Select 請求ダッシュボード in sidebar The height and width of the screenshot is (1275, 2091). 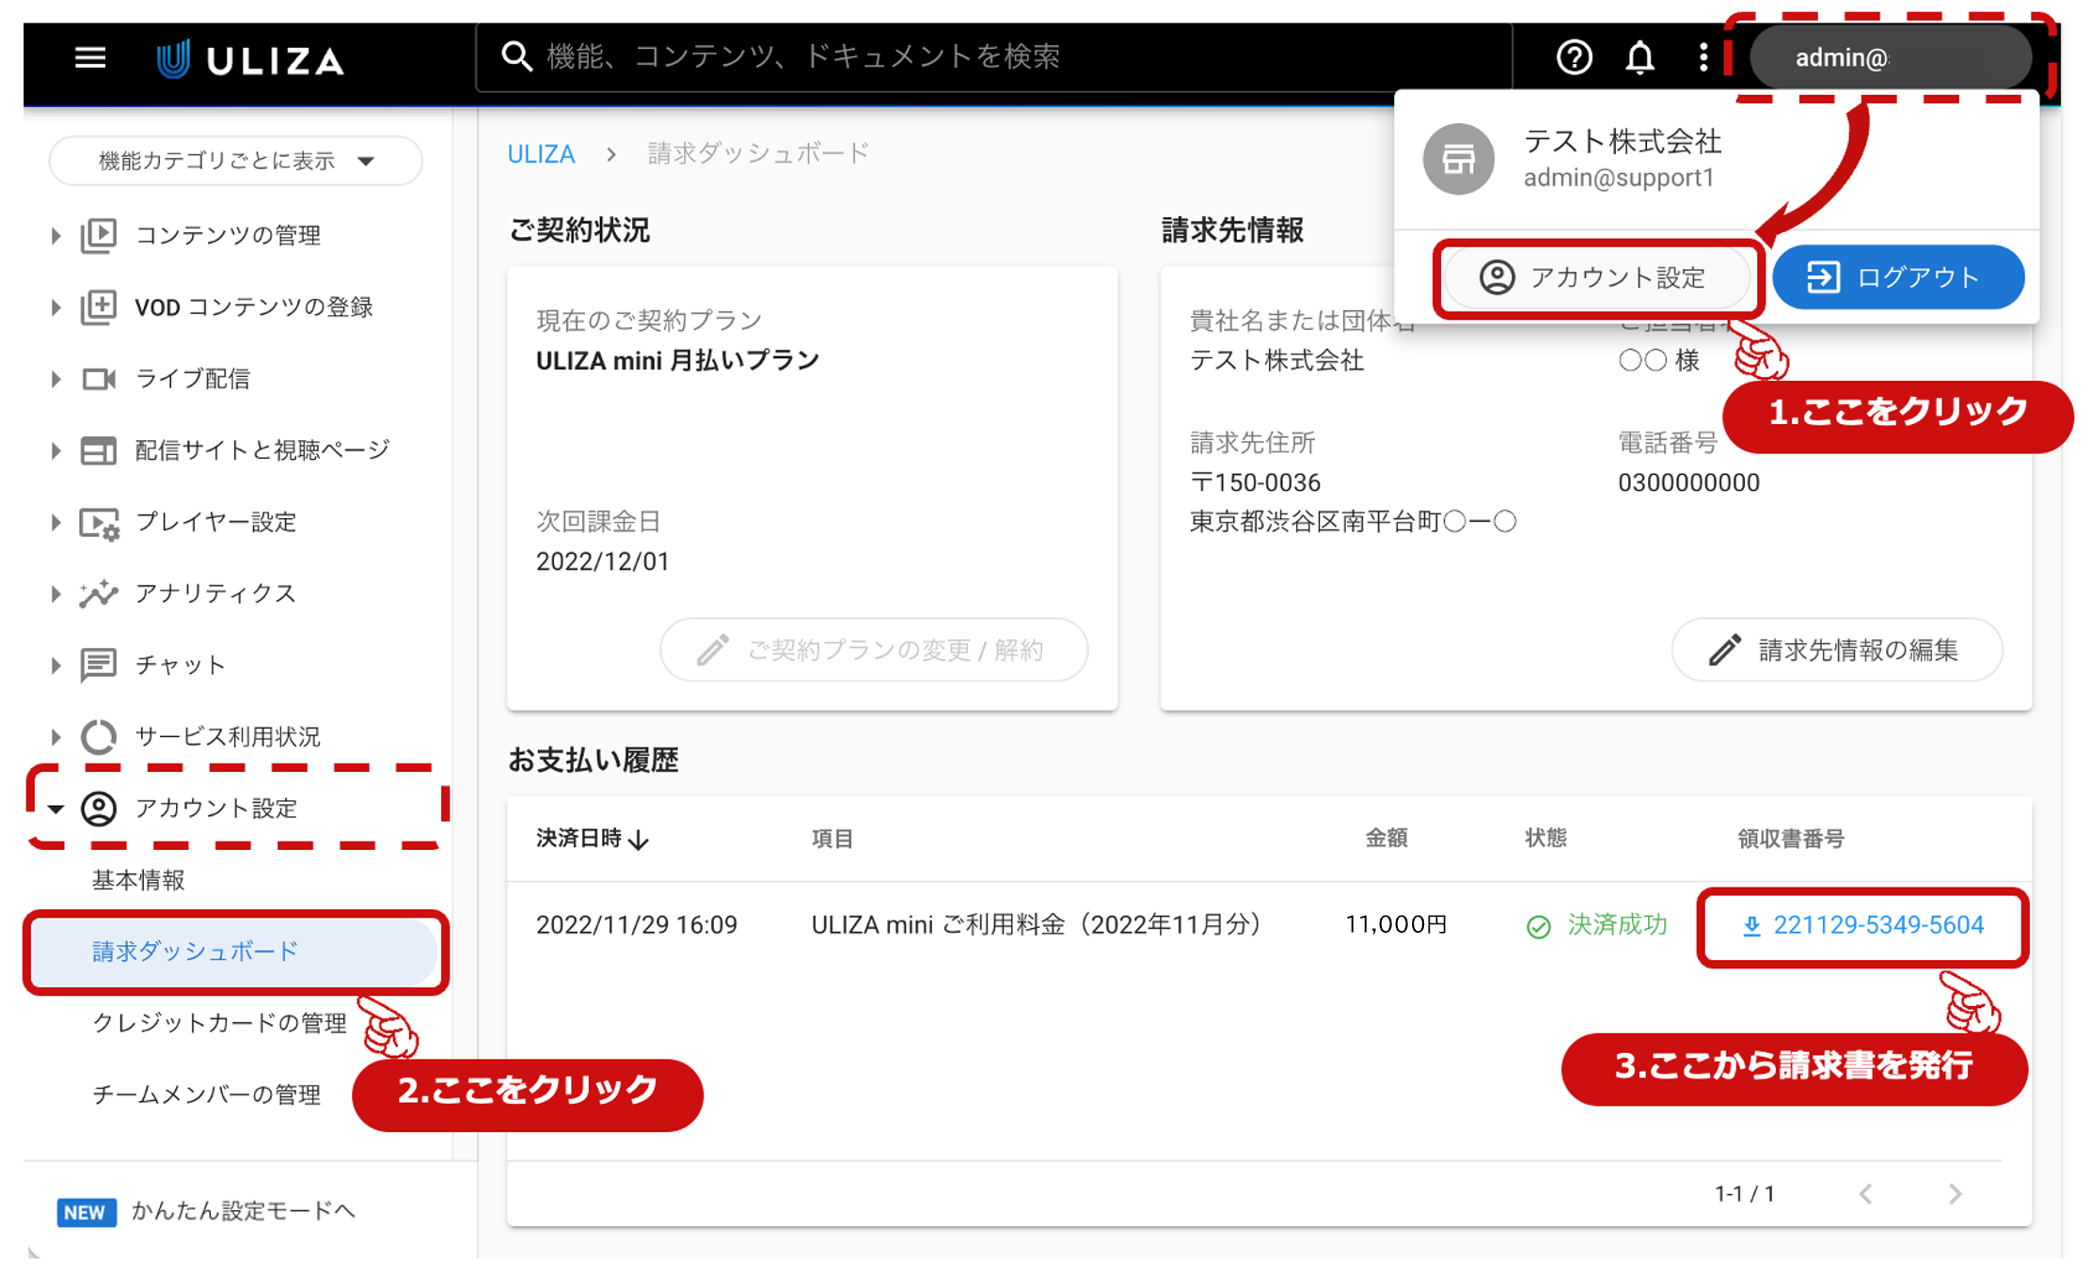click(x=195, y=952)
